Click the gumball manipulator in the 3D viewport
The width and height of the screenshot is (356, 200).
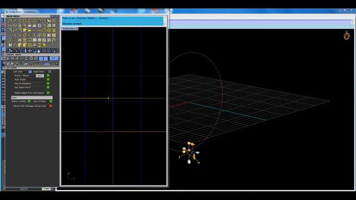coord(190,152)
